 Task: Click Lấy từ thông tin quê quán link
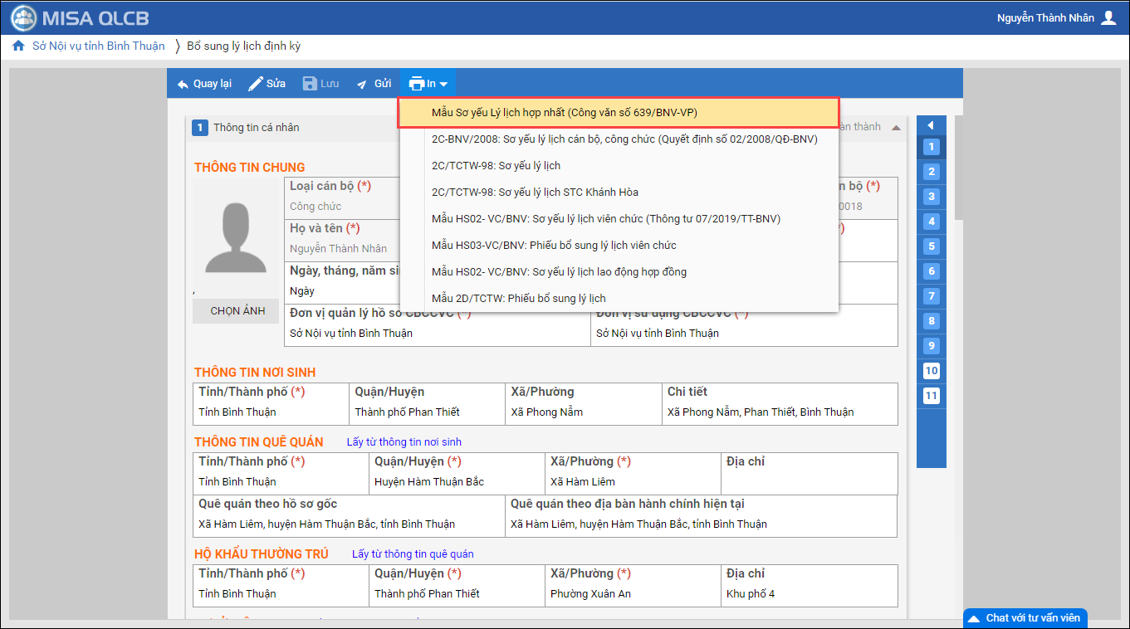[413, 554]
